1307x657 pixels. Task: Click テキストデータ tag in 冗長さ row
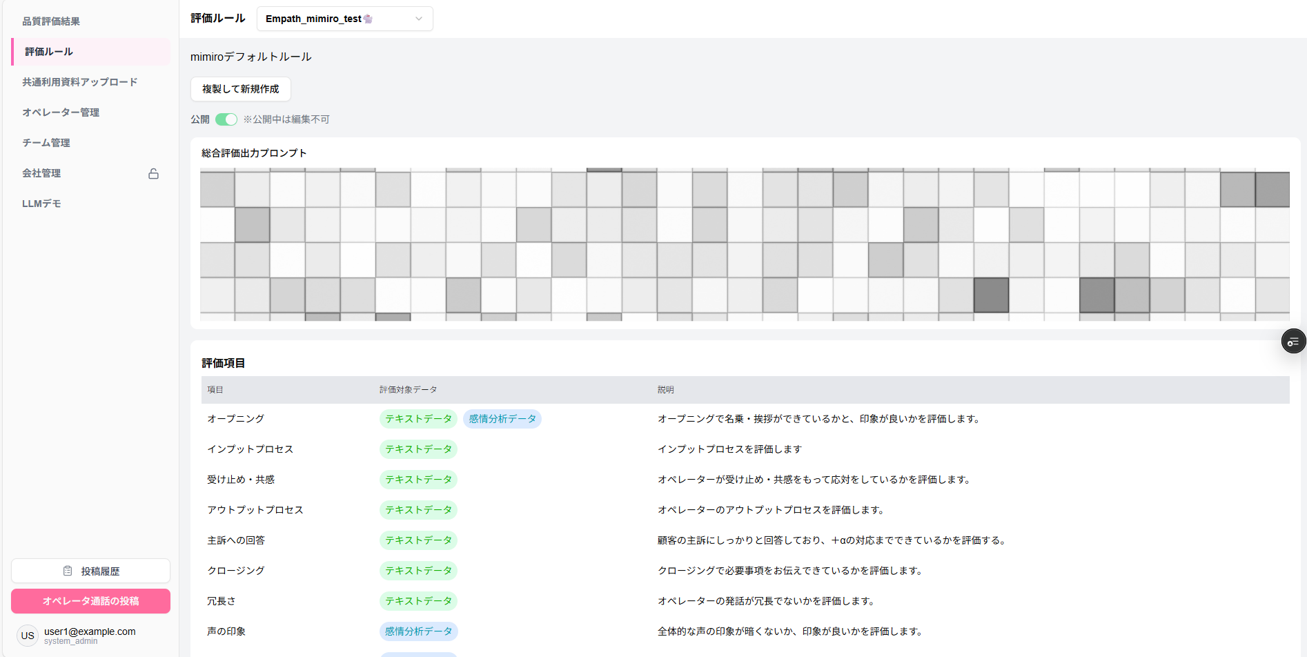[418, 601]
